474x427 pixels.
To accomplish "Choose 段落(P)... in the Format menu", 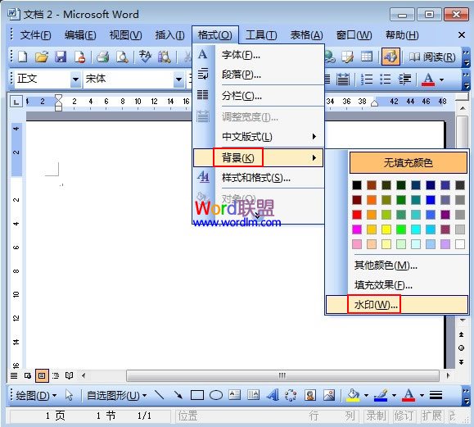I will click(259, 74).
